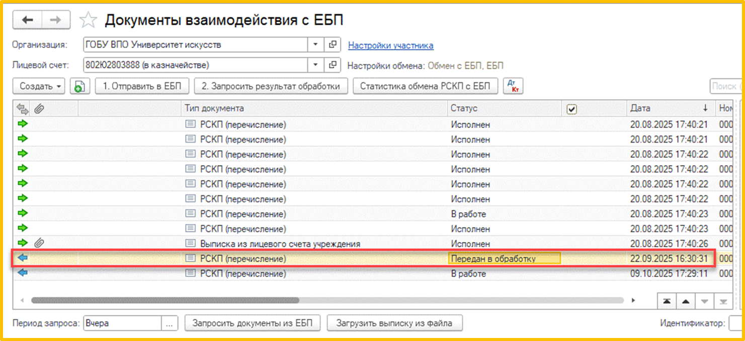Click the copy-document icon next to Создать
The width and height of the screenshot is (745, 341).
(x=79, y=86)
